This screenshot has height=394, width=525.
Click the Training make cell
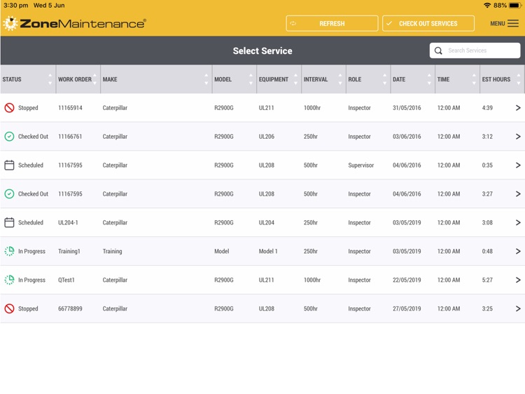click(112, 251)
